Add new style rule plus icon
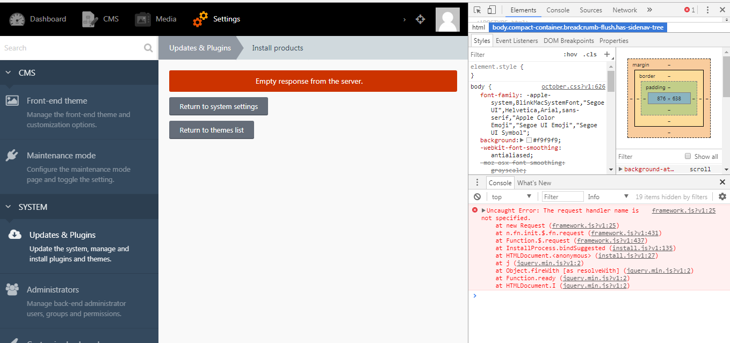 (x=607, y=54)
